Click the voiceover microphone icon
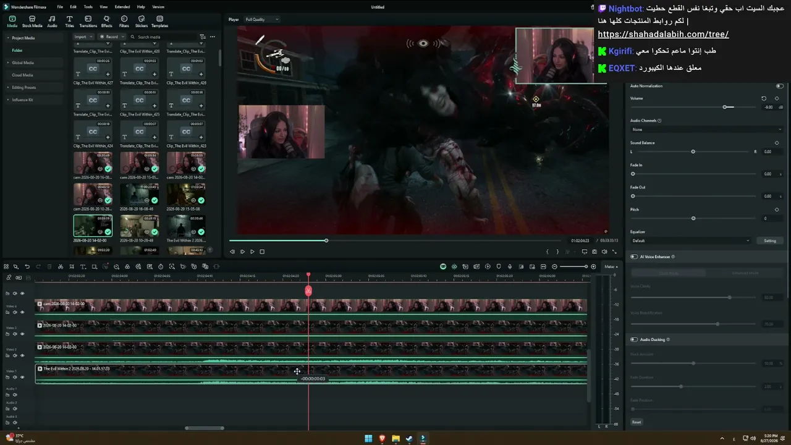 (x=510, y=266)
